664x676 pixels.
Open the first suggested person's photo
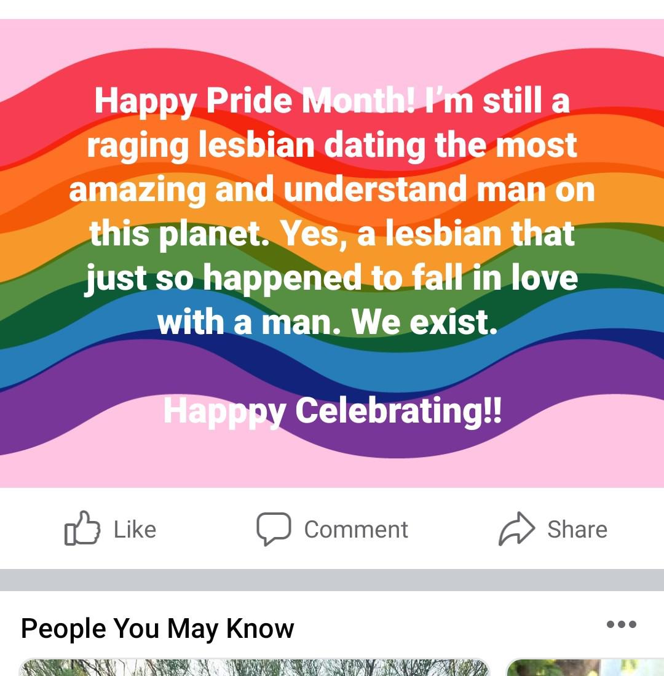(x=255, y=668)
